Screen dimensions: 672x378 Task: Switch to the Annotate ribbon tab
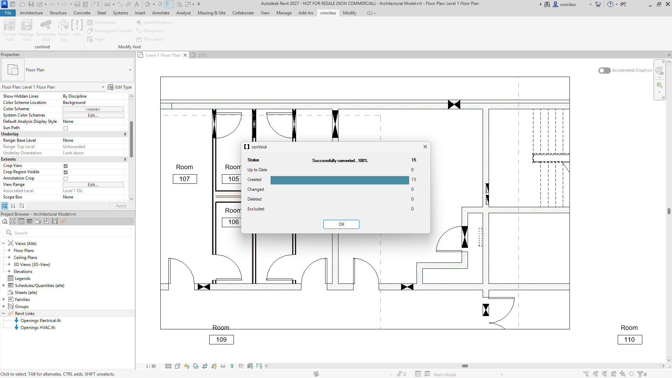(161, 13)
